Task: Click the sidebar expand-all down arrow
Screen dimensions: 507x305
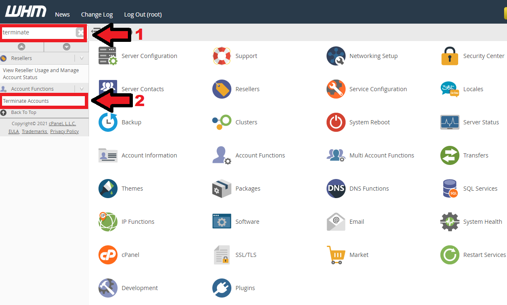Action: (66, 47)
